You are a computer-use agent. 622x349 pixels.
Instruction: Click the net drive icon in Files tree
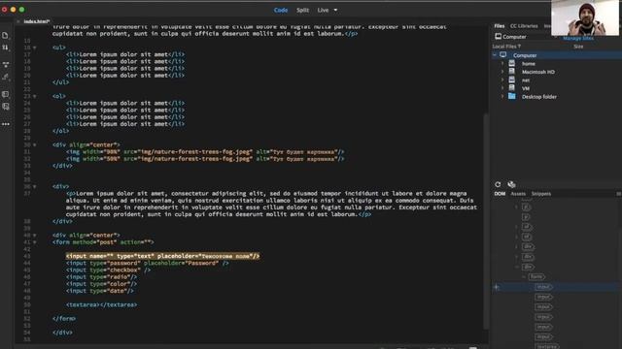click(512, 79)
